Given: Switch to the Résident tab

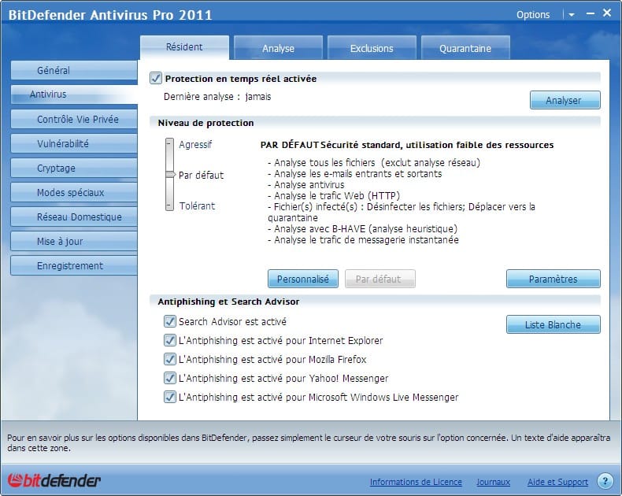Looking at the screenshot, I should pyautogui.click(x=184, y=47).
